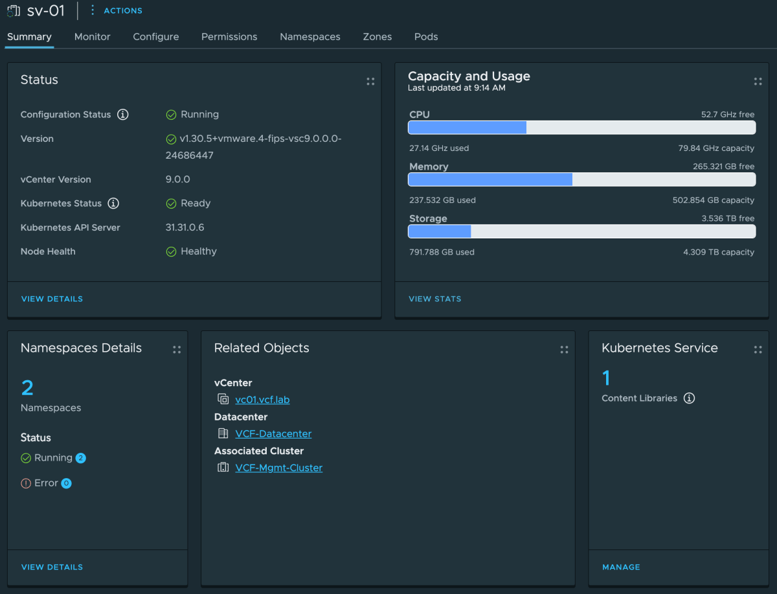This screenshot has height=594, width=777.
Task: Click the vCenter icon beside vc01.vcf.lab
Action: tap(223, 400)
